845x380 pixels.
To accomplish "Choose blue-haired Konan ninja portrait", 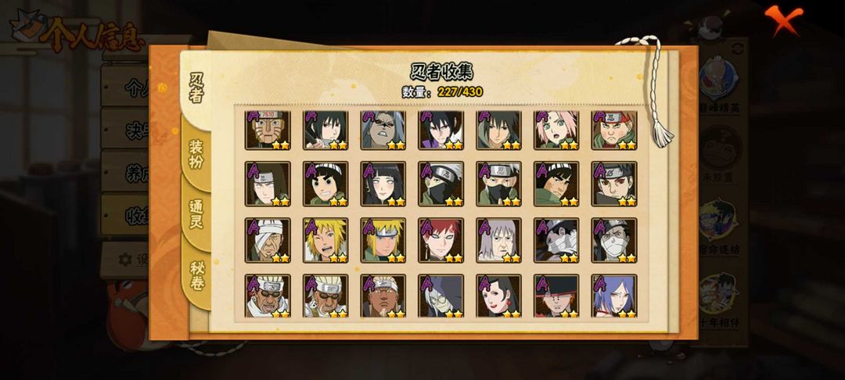I will coord(614,296).
